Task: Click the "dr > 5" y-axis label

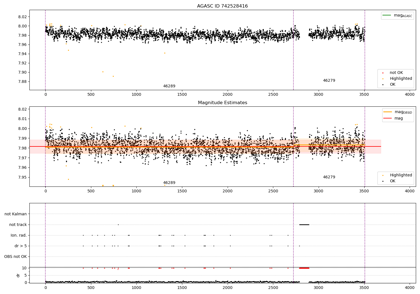Action: click(21, 246)
